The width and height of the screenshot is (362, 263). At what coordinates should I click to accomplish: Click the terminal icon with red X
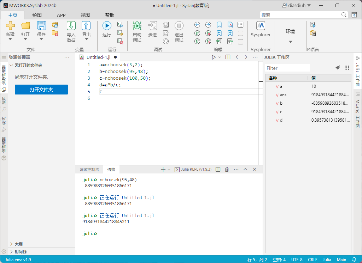coord(120,41)
